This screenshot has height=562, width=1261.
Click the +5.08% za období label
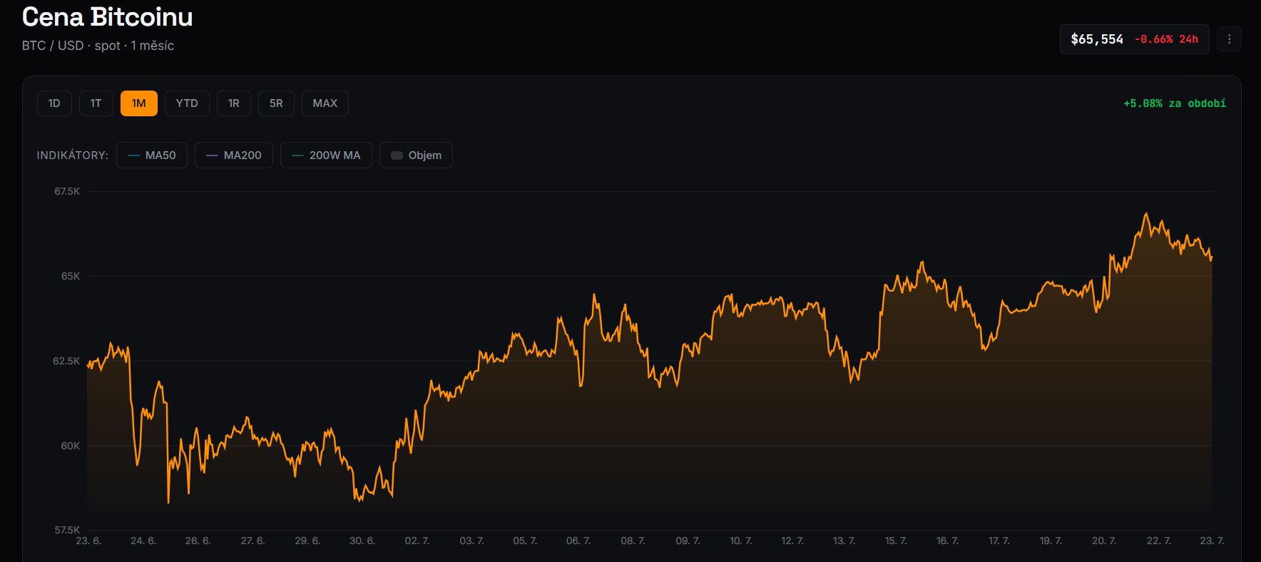[1175, 103]
